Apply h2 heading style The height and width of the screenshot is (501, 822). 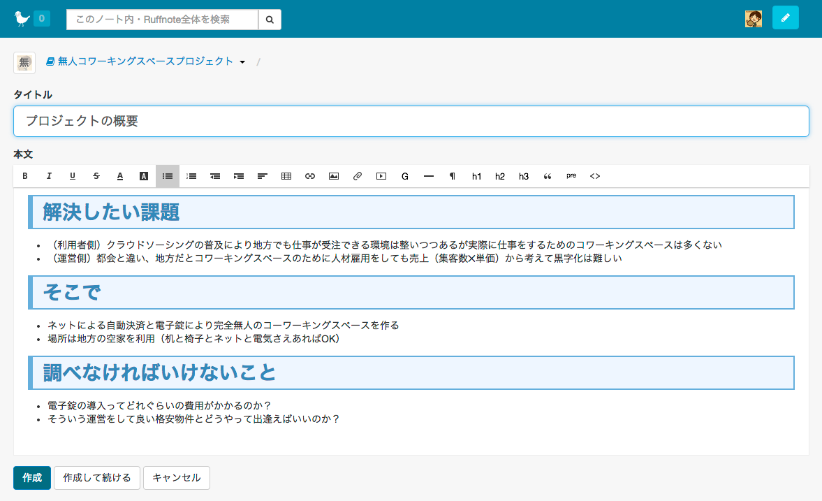[x=500, y=176]
